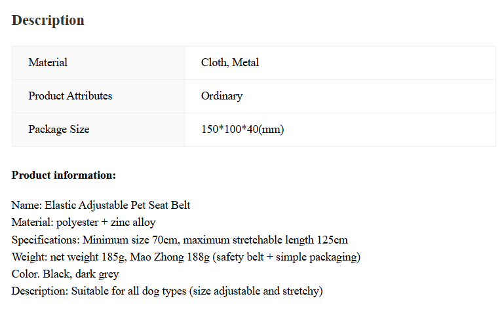Click the Product information heading
The width and height of the screenshot is (502, 309).
point(64,175)
